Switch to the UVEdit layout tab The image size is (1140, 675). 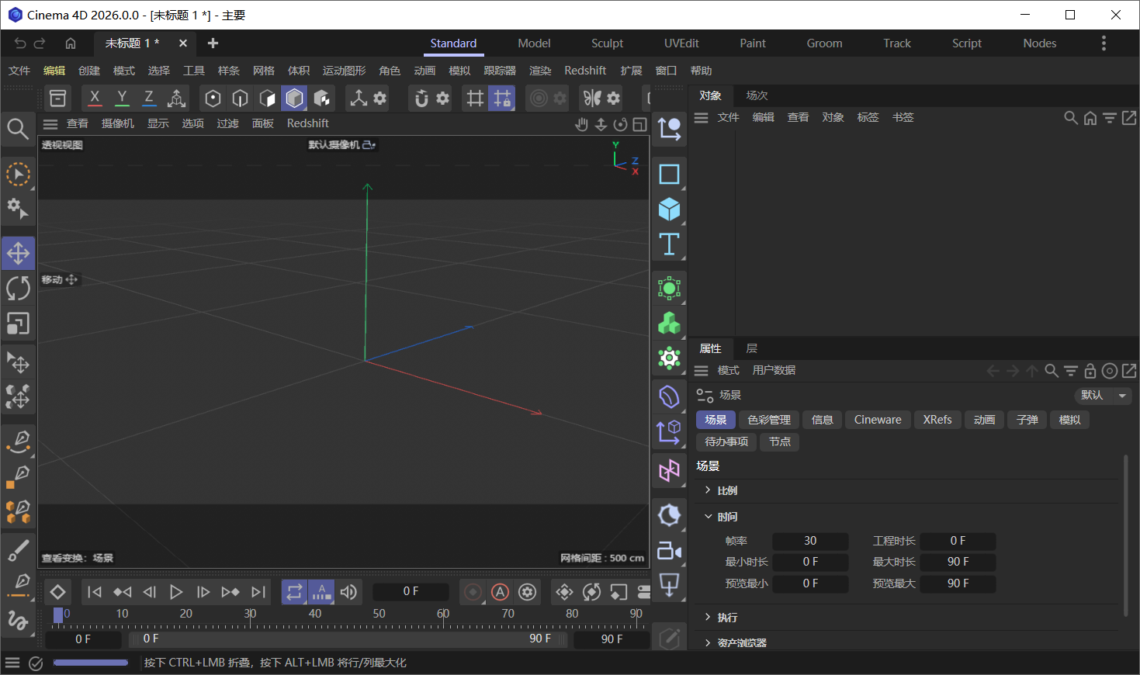681,43
